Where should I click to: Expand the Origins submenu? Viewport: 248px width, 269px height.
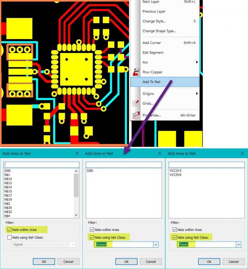(x=197, y=94)
